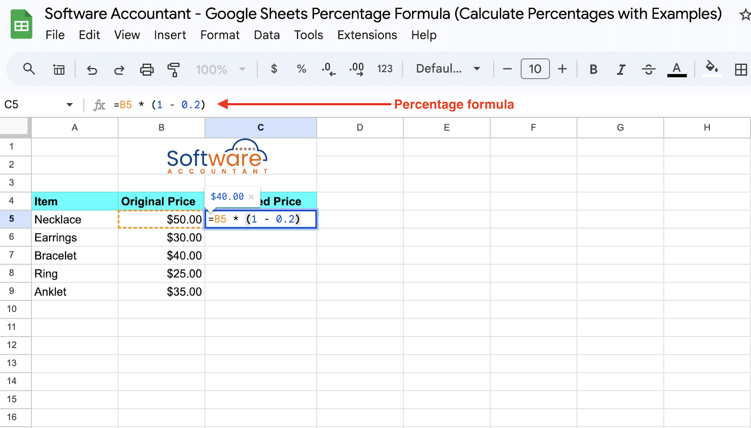Open the View menu
This screenshot has height=428, width=751.
click(x=127, y=35)
